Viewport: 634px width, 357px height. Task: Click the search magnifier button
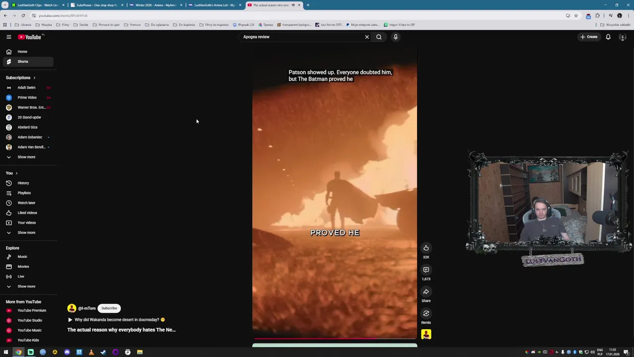point(379,37)
